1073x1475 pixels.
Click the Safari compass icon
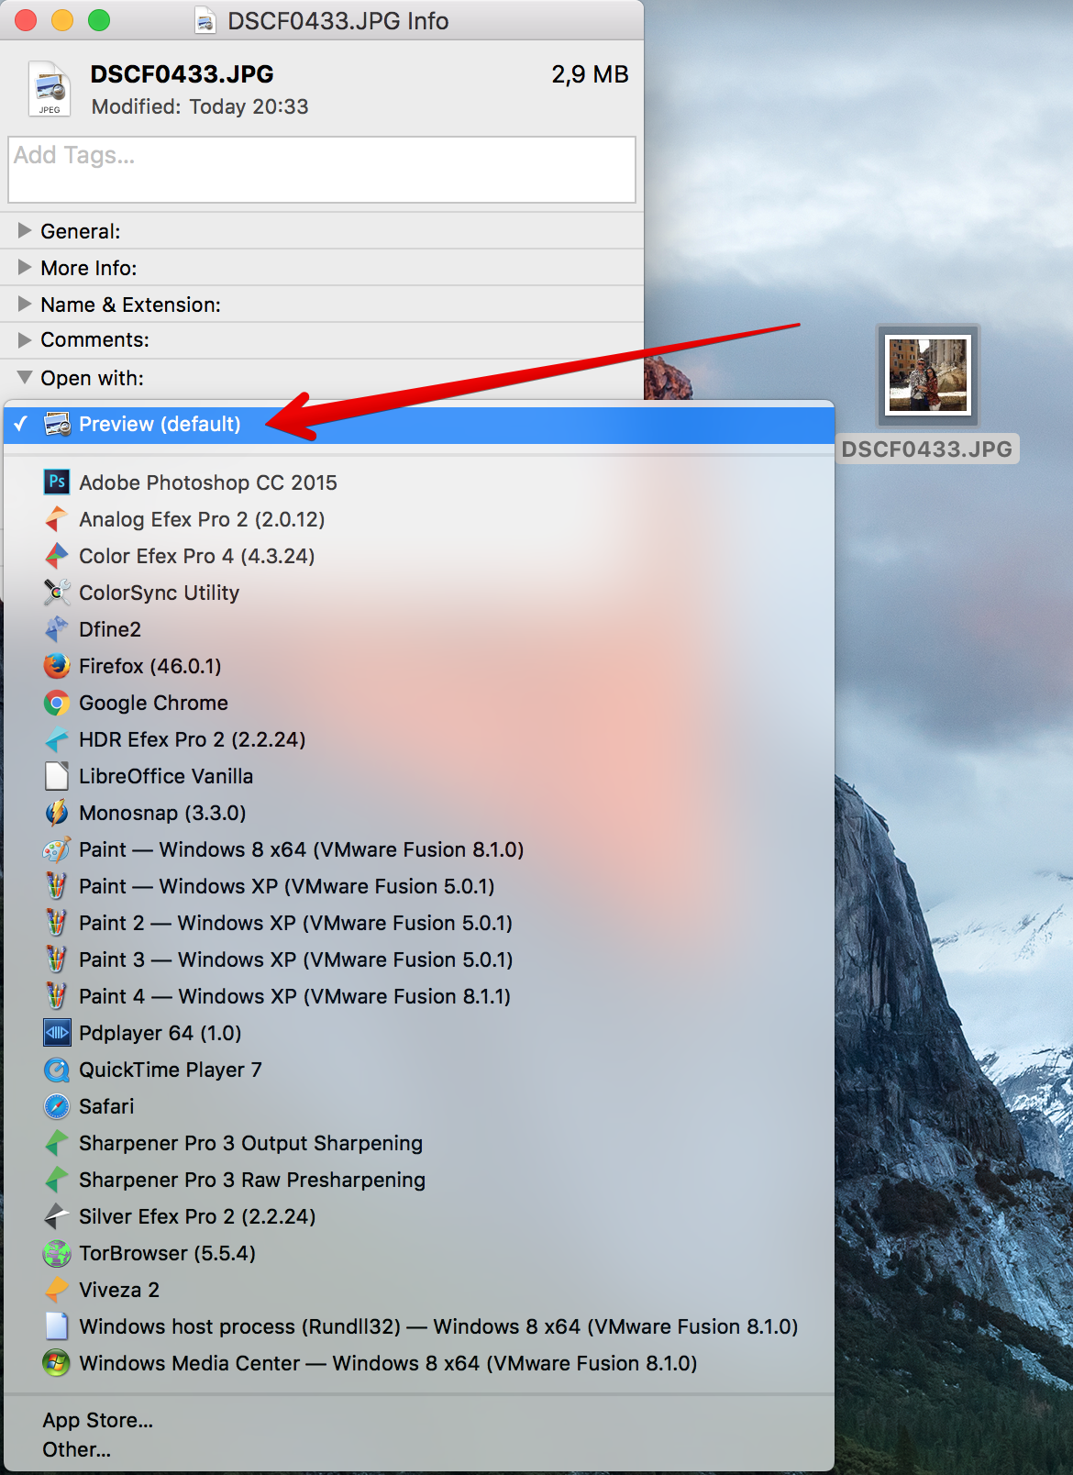pos(57,1106)
